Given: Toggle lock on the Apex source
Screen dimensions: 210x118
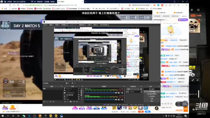Looking at the screenshot, I should tap(81, 99).
